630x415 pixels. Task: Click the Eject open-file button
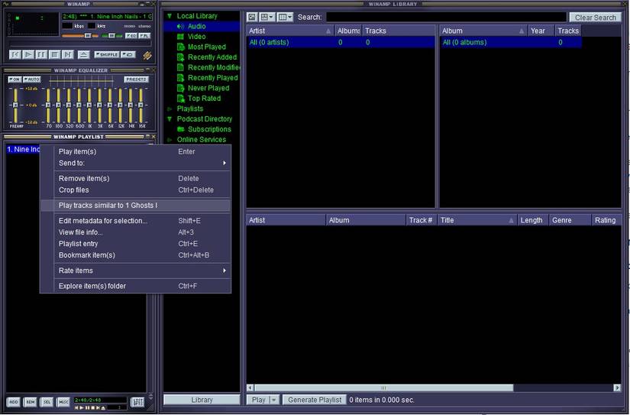click(83, 55)
